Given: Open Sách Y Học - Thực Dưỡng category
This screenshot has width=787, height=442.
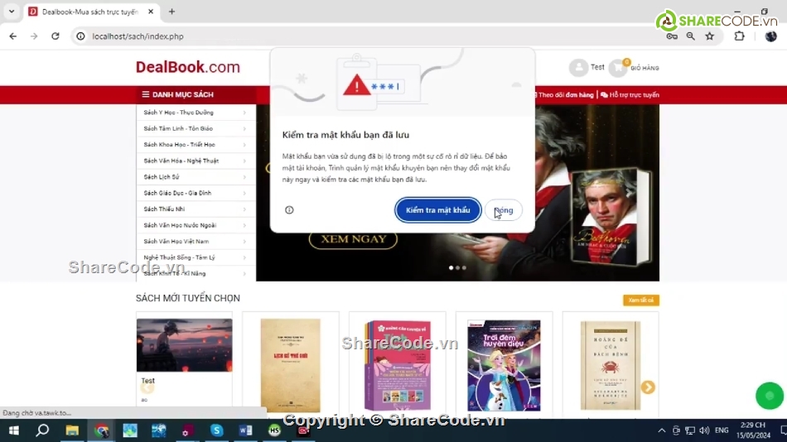Looking at the screenshot, I should click(178, 113).
